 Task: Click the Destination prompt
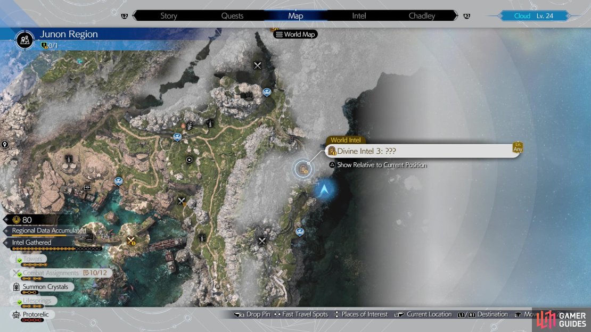point(483,314)
